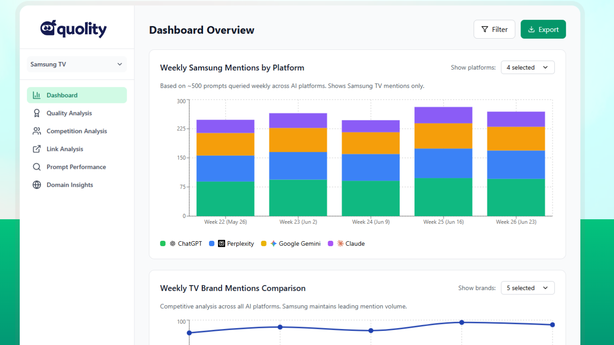Click the orange Google Gemini legend swatch
The height and width of the screenshot is (345, 614).
click(264, 243)
